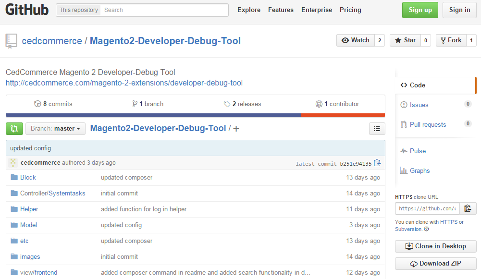Click the commits history icon

[37, 104]
